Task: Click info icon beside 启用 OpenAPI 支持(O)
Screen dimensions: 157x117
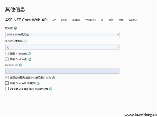Action: coord(38,83)
